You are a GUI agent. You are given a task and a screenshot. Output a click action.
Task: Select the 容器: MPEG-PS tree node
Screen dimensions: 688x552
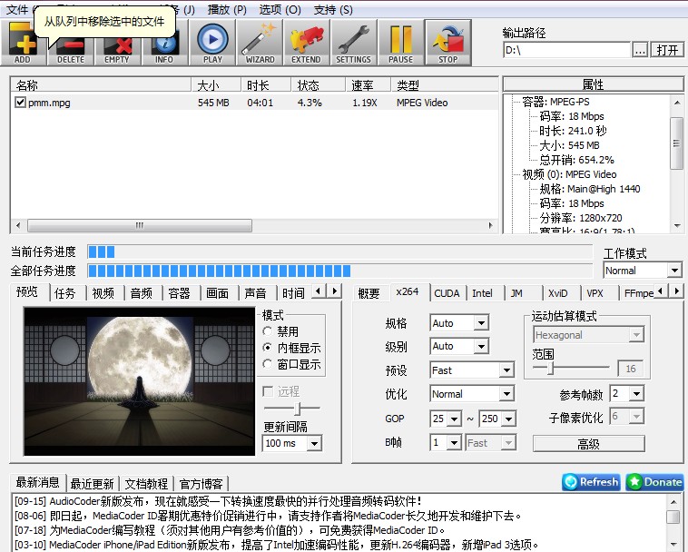click(x=555, y=102)
